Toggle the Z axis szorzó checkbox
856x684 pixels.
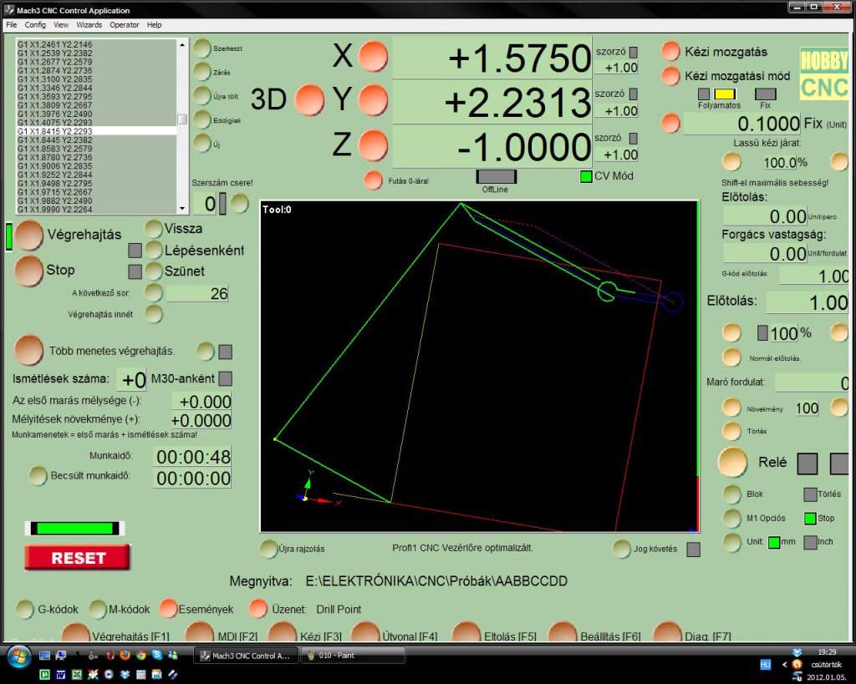pyautogui.click(x=634, y=138)
